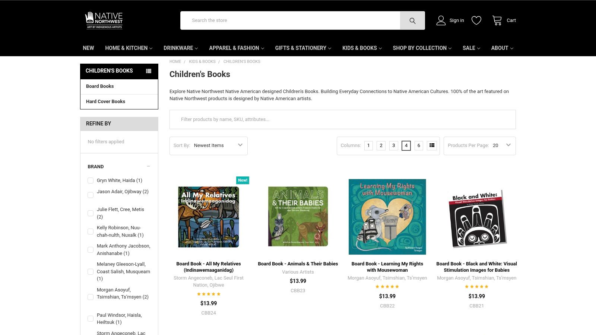Open Learning My Rights cover image
The image size is (596, 335).
point(387,217)
